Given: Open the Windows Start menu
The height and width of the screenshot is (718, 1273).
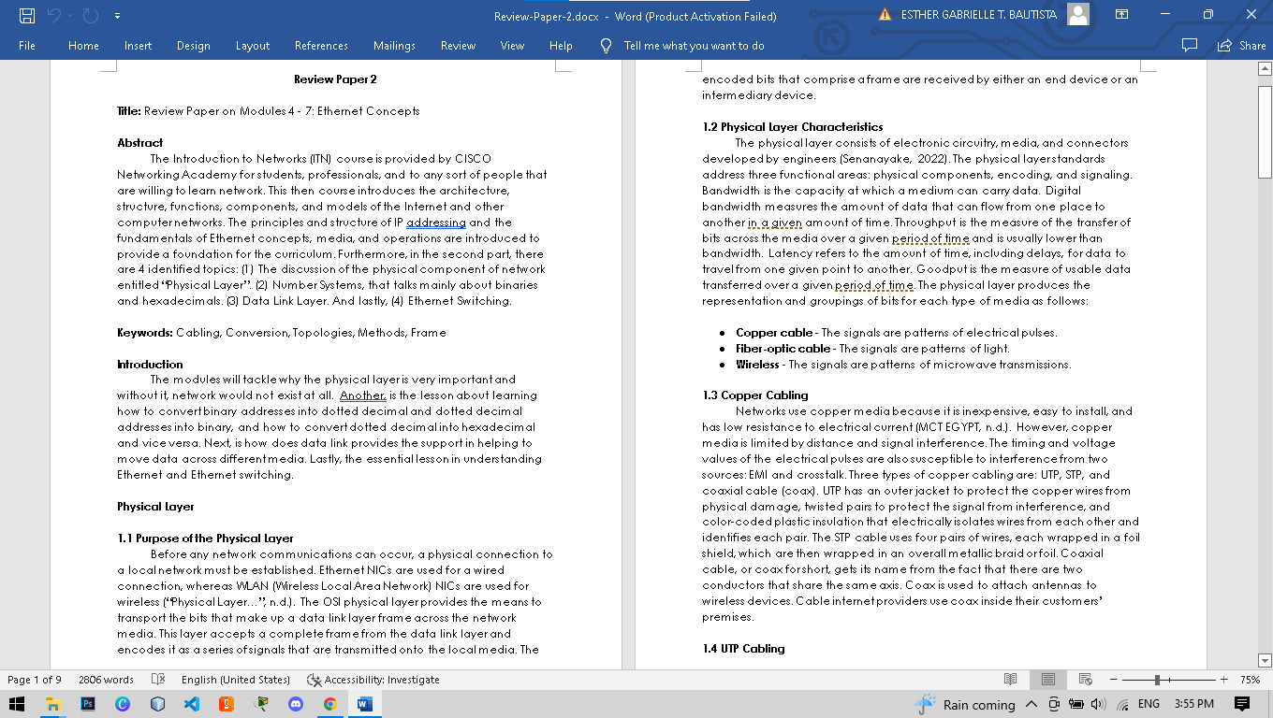Looking at the screenshot, I should (x=18, y=704).
